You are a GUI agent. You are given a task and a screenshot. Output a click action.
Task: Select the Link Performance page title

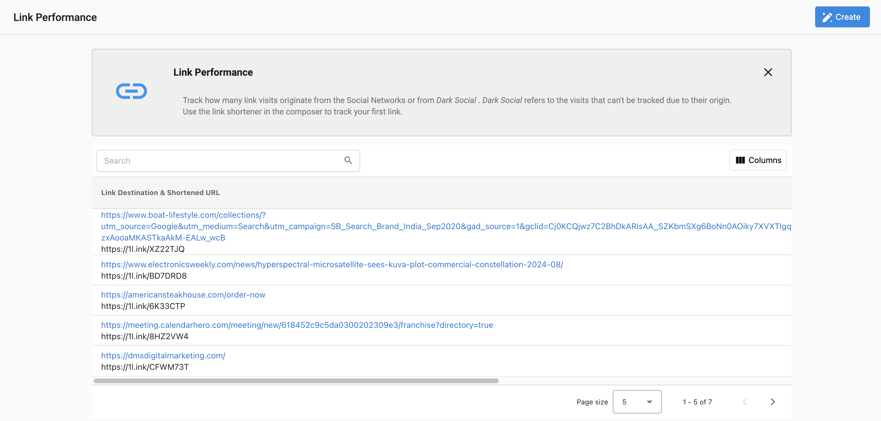click(x=55, y=17)
